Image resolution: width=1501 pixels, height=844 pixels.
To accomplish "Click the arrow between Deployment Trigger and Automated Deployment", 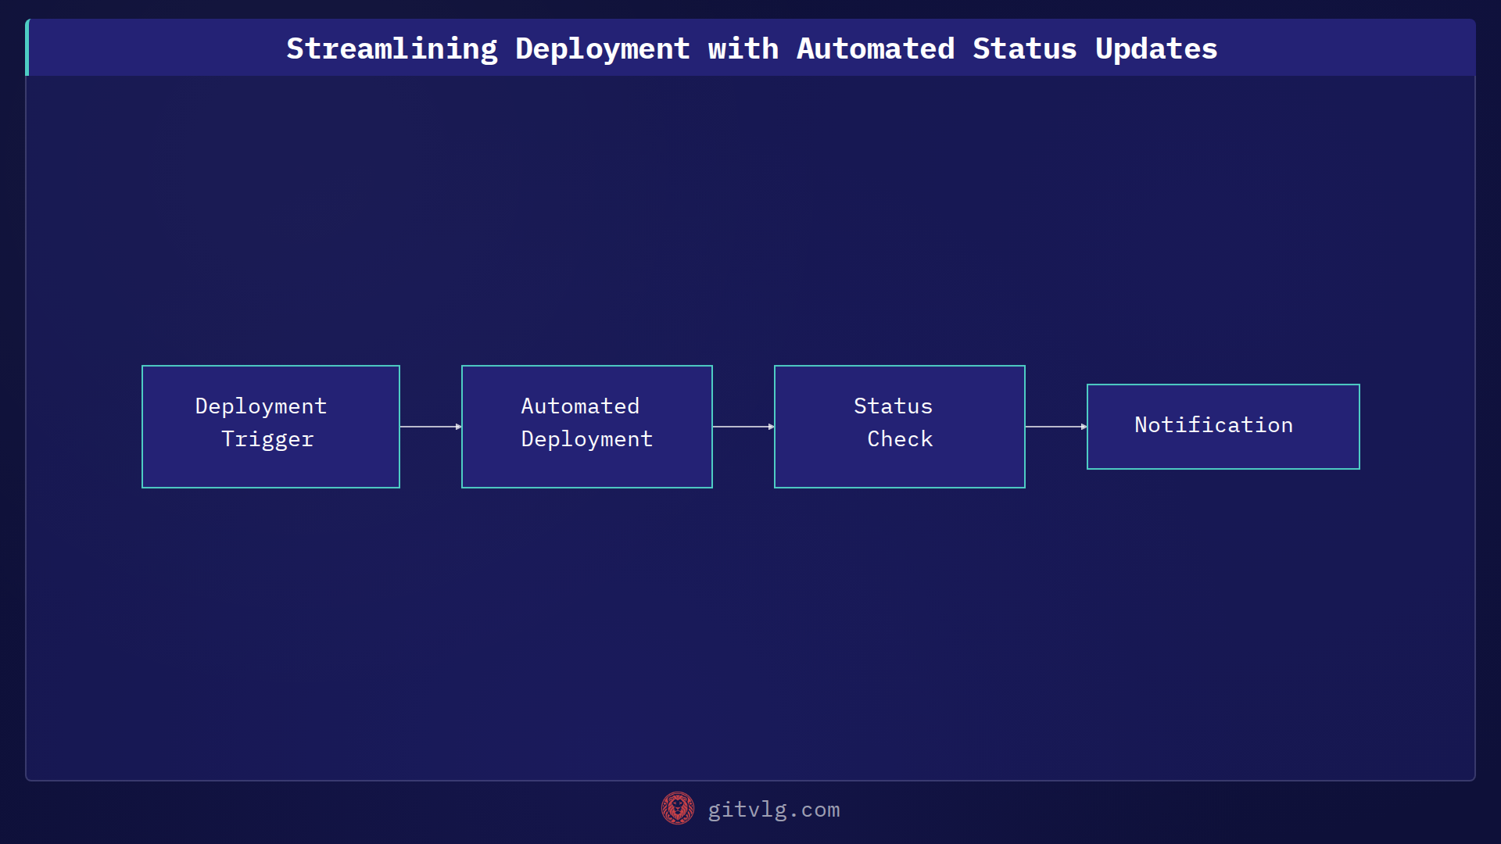I will click(x=430, y=427).
